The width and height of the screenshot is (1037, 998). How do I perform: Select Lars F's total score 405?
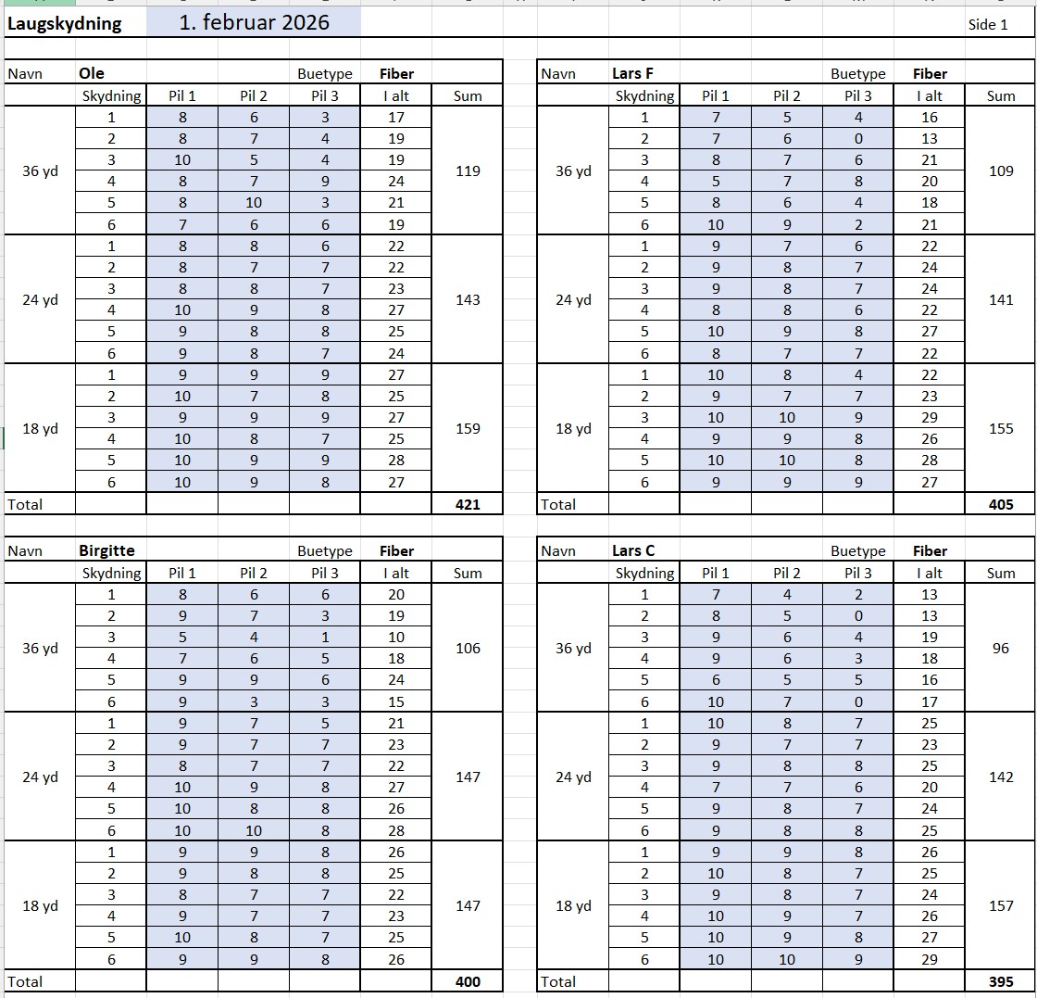[x=1000, y=504]
